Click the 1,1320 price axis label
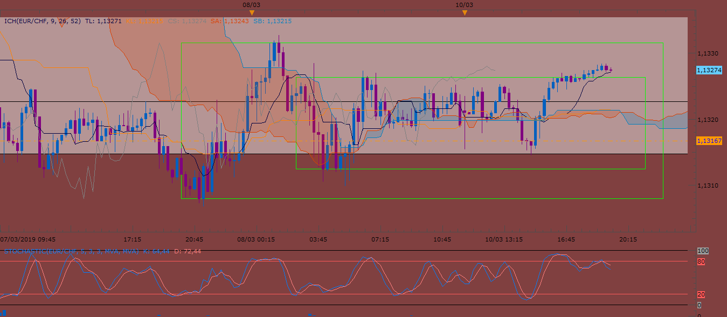727x317 pixels. coord(707,120)
